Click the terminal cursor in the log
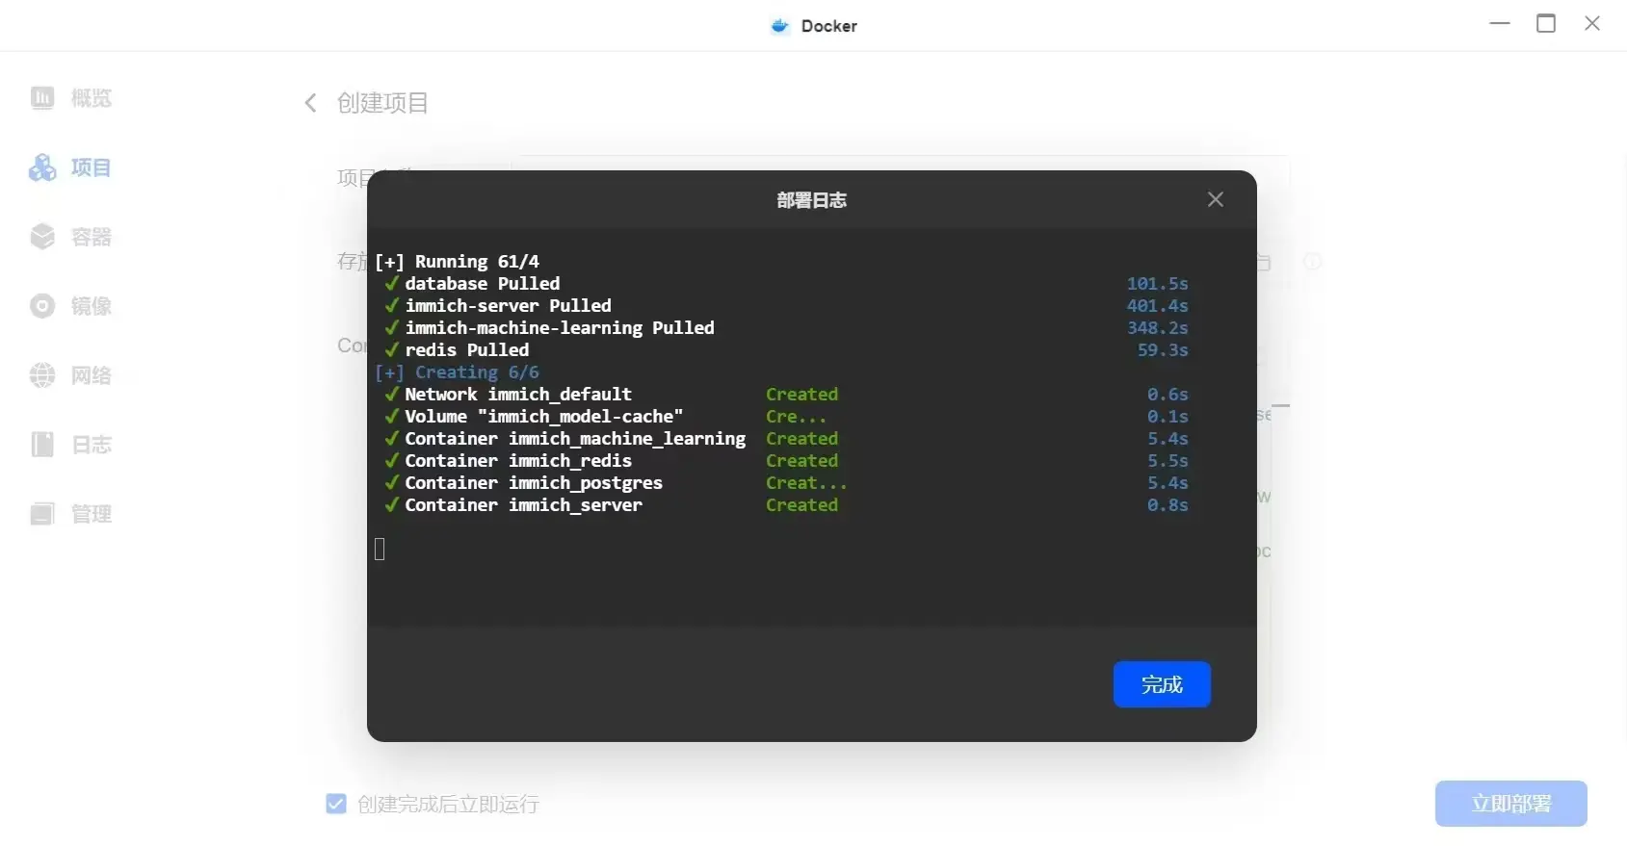The width and height of the screenshot is (1627, 846). [x=380, y=549]
